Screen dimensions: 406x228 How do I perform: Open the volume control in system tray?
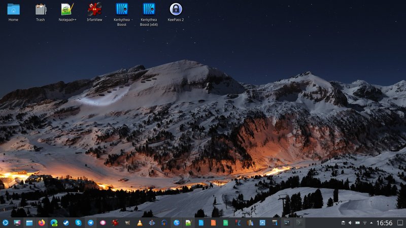tap(350, 222)
